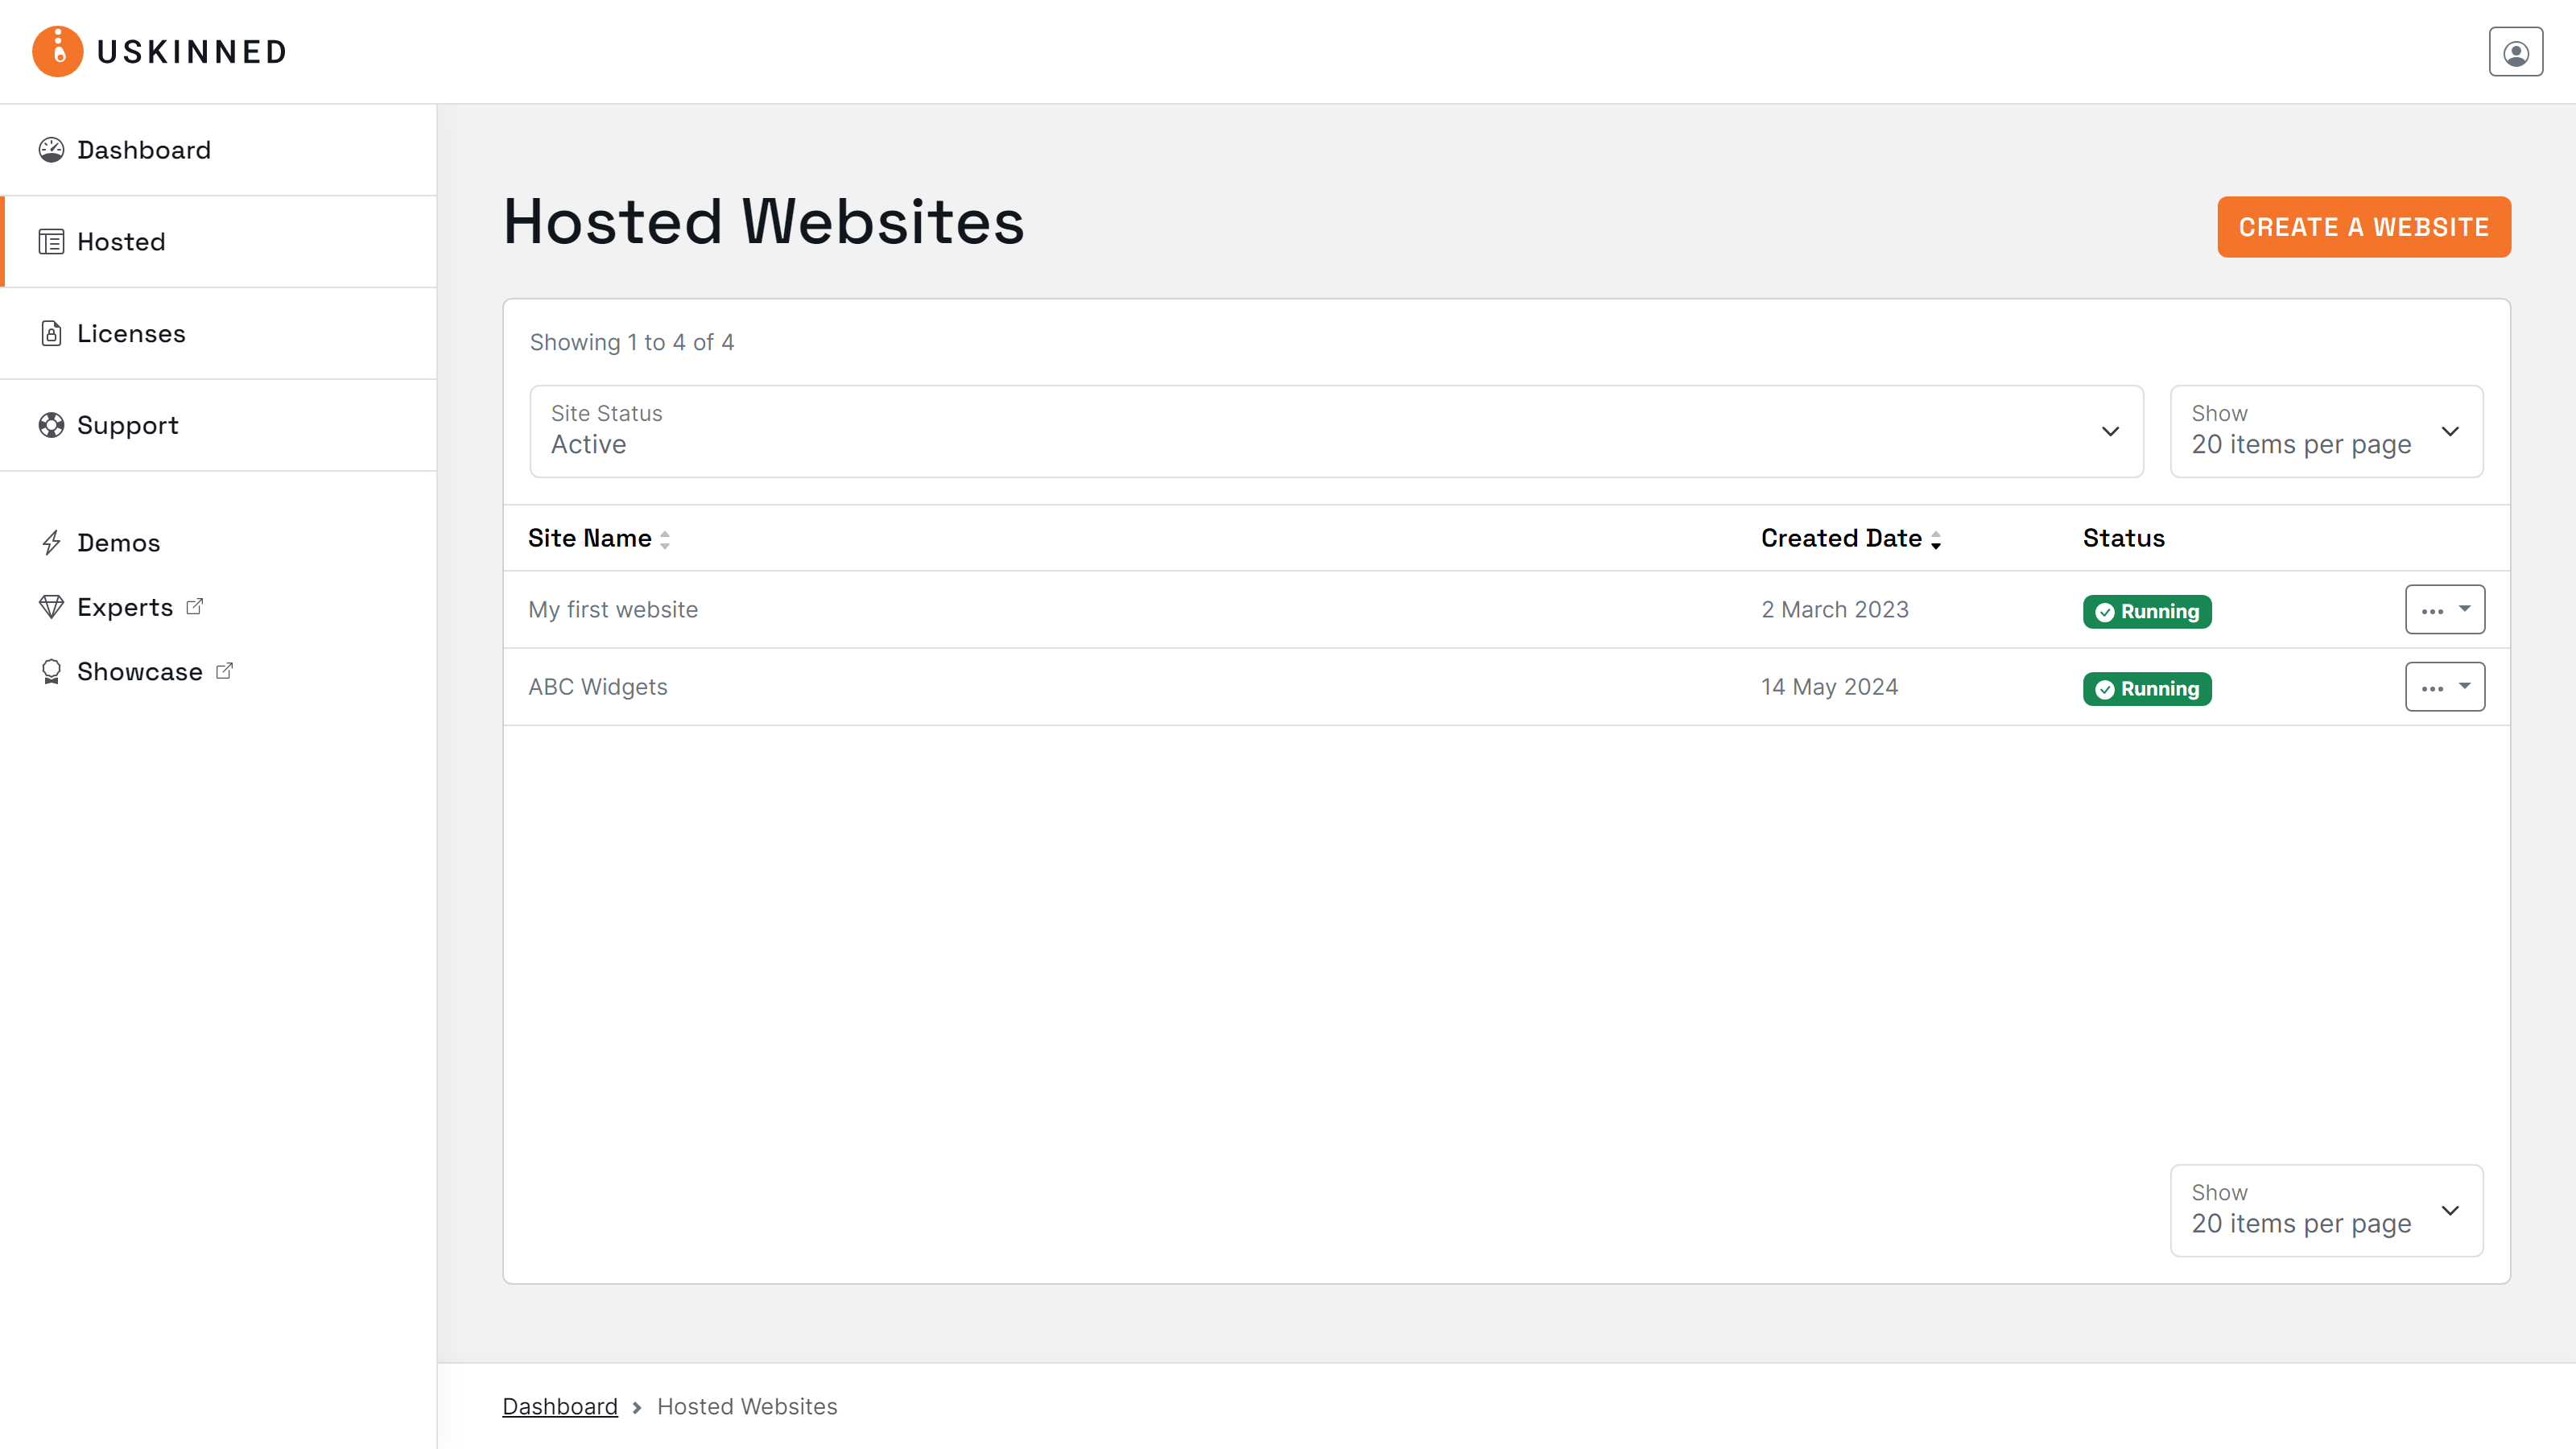Expand the action dropdown arrow on ABC Widgets row

(x=2464, y=686)
